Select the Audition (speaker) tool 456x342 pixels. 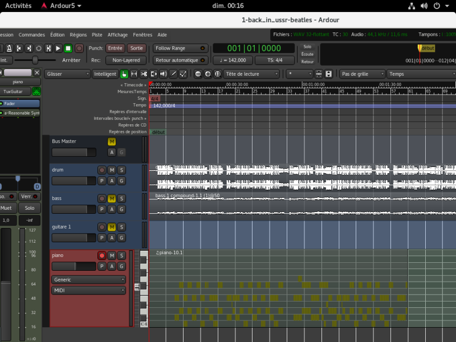163,74
